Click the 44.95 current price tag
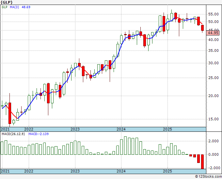Screen dimensions: 222x179 point(213,33)
